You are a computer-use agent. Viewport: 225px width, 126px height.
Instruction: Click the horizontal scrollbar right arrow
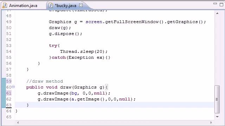211,122
